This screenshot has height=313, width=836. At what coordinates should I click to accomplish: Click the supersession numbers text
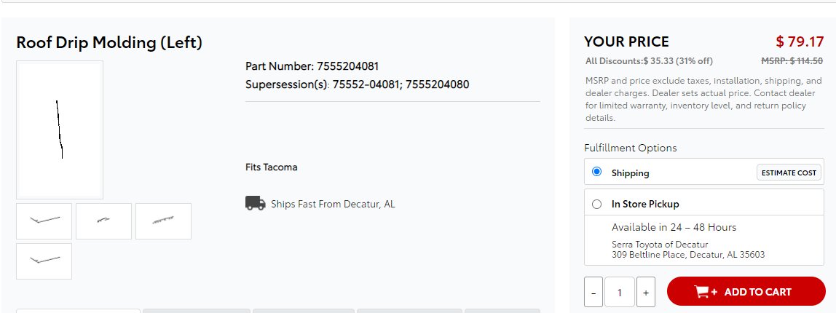tap(401, 84)
